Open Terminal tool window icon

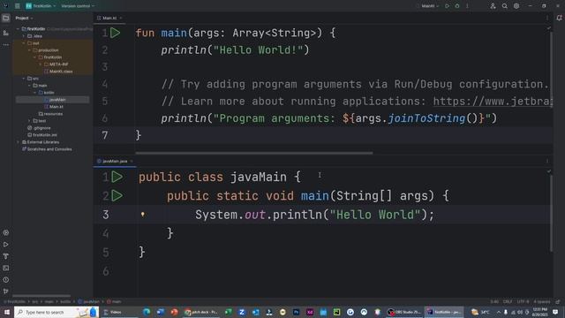click(6, 268)
